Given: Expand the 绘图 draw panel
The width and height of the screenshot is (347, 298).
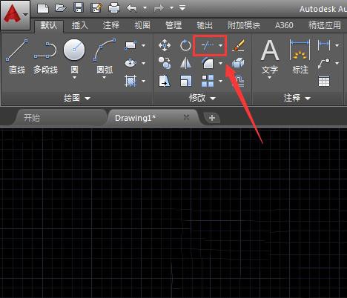Looking at the screenshot, I should click(77, 99).
